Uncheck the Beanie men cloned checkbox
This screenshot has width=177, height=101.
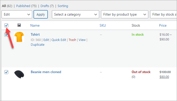6,72
